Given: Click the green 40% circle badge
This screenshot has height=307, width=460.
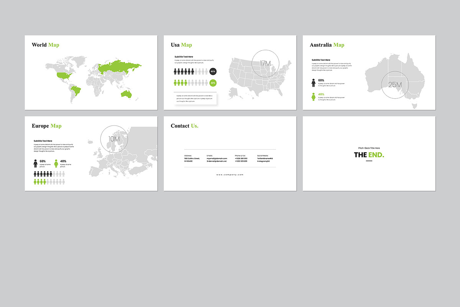Looking at the screenshot, I should point(213,83).
